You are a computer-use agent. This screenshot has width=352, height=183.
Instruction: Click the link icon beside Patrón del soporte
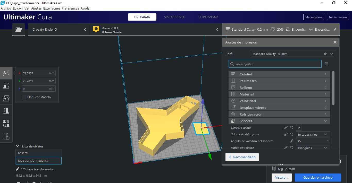pos(286,148)
